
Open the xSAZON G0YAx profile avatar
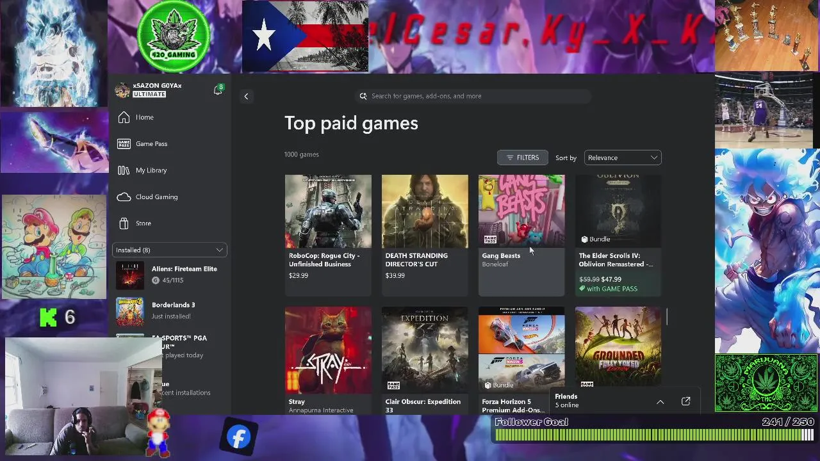click(x=122, y=90)
